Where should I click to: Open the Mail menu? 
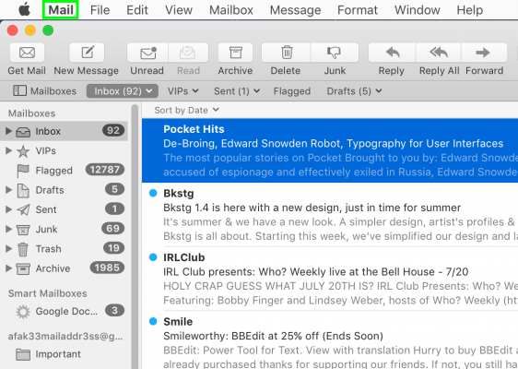(x=61, y=10)
